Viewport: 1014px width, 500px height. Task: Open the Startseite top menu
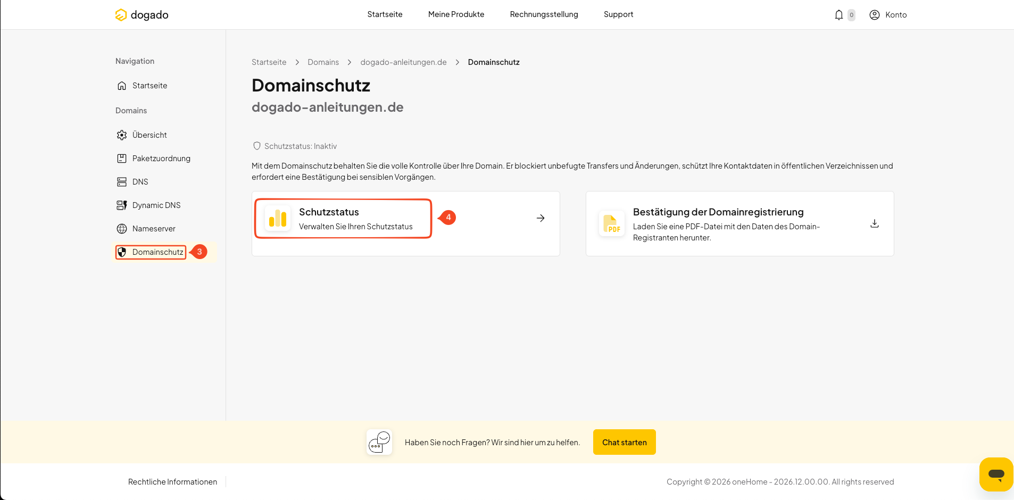click(x=385, y=14)
